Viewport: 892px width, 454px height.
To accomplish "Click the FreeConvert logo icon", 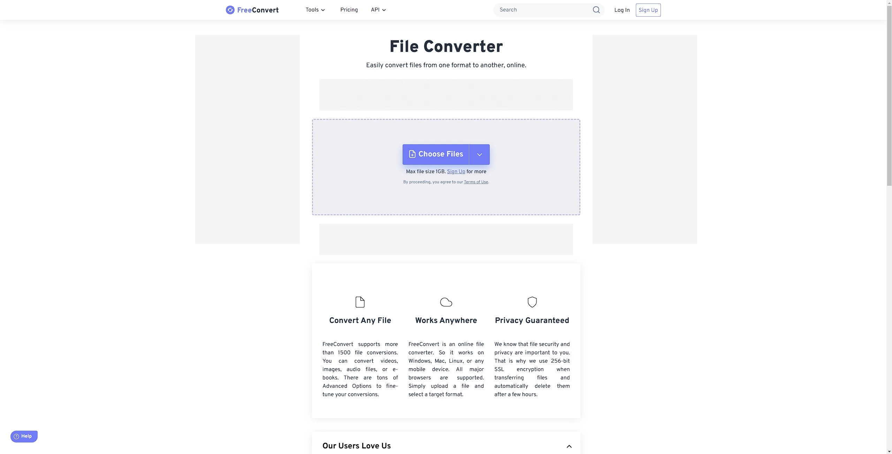I will (x=229, y=10).
